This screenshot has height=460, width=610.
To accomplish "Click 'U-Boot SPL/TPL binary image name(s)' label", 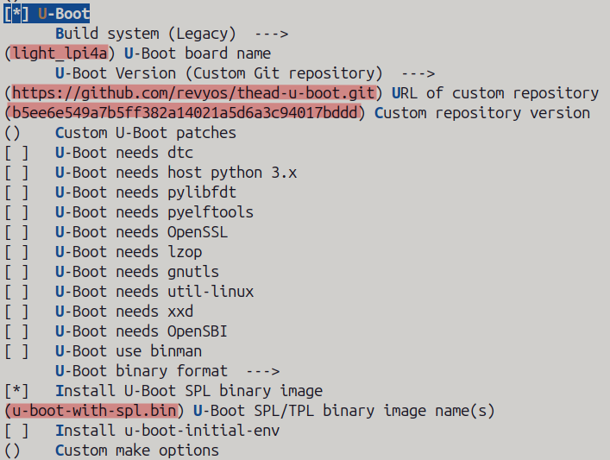I will 344,411.
